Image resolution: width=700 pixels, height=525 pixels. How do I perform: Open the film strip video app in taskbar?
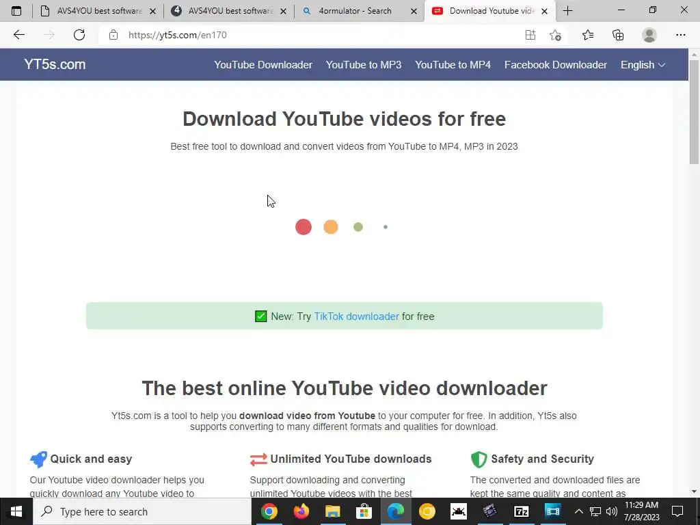click(x=552, y=511)
